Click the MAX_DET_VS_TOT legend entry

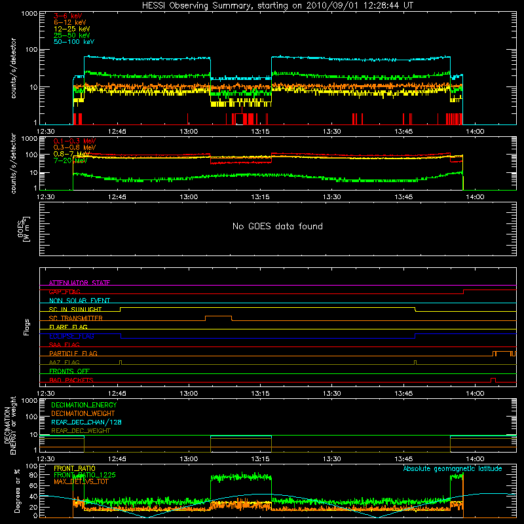[x=81, y=481]
